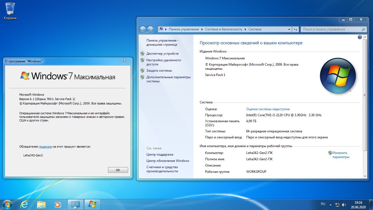Expand arrow before Панель управления breadcrumb
Image resolution: width=373 pixels, height=210 pixels.
pos(166,29)
